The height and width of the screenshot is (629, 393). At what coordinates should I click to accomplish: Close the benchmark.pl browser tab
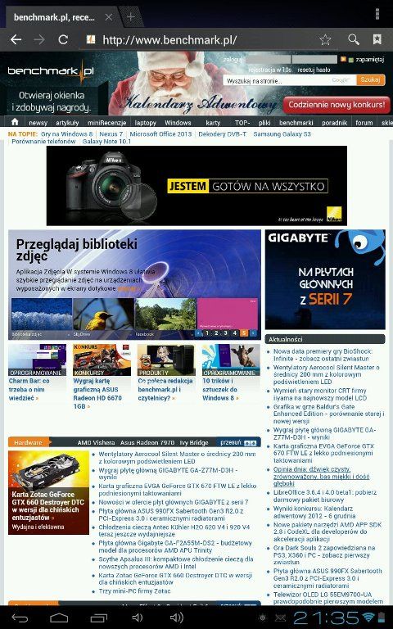109,17
